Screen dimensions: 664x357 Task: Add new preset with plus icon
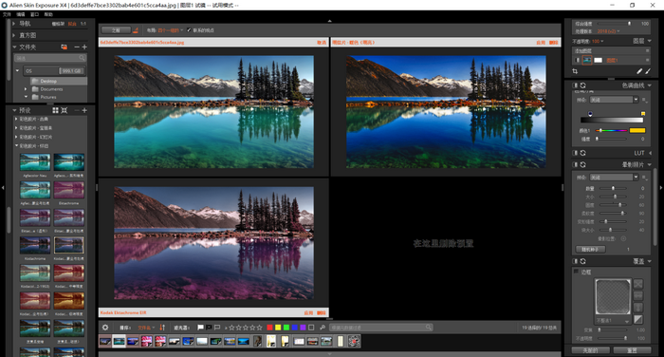tap(84, 110)
